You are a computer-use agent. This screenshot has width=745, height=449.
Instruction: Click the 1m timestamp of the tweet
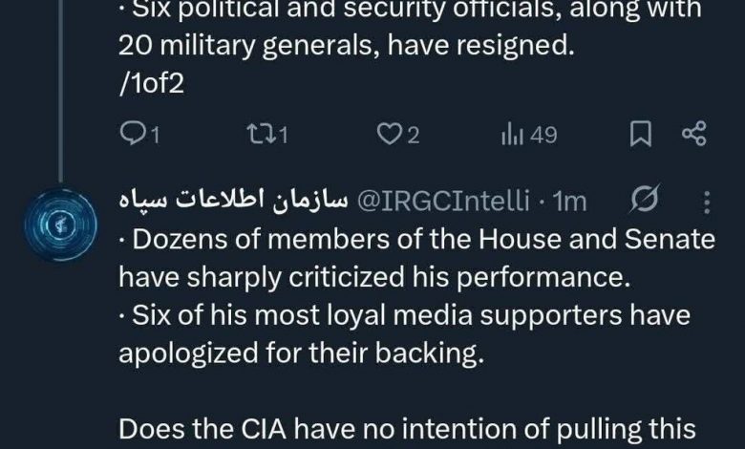click(x=571, y=202)
